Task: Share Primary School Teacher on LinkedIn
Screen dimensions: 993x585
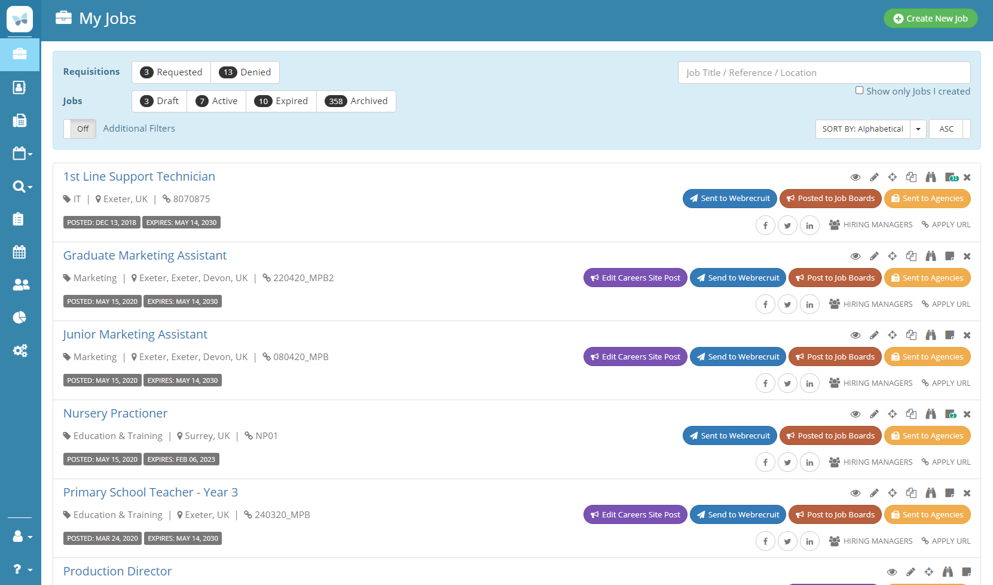Action: coord(809,541)
